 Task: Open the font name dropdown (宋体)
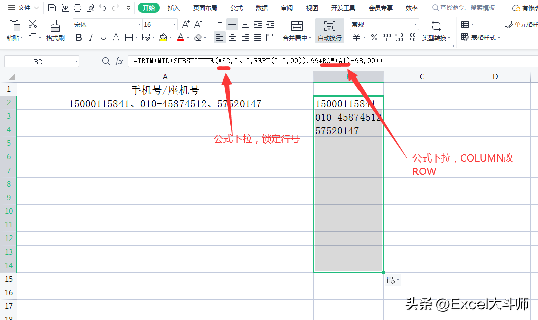[139, 24]
